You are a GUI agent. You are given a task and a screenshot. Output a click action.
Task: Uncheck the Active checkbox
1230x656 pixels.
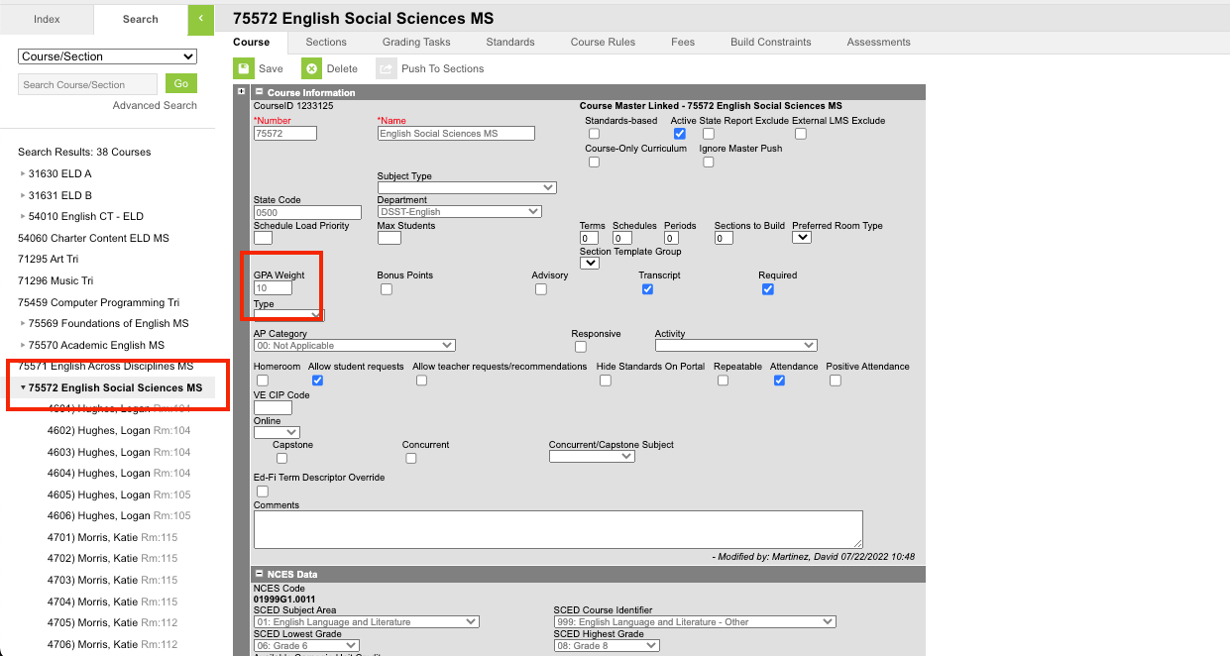(679, 134)
